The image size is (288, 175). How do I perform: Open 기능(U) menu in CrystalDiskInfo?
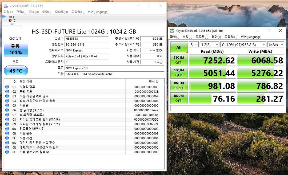[34, 12]
